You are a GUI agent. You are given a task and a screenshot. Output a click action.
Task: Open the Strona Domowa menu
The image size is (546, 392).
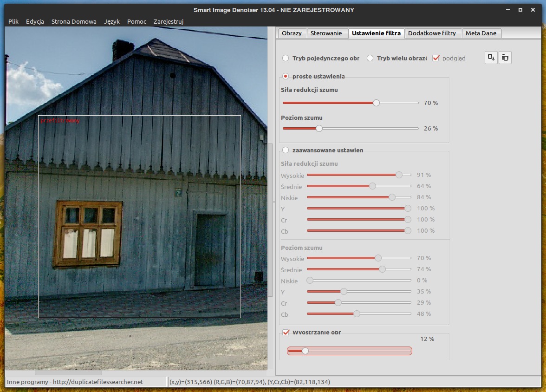tap(74, 21)
